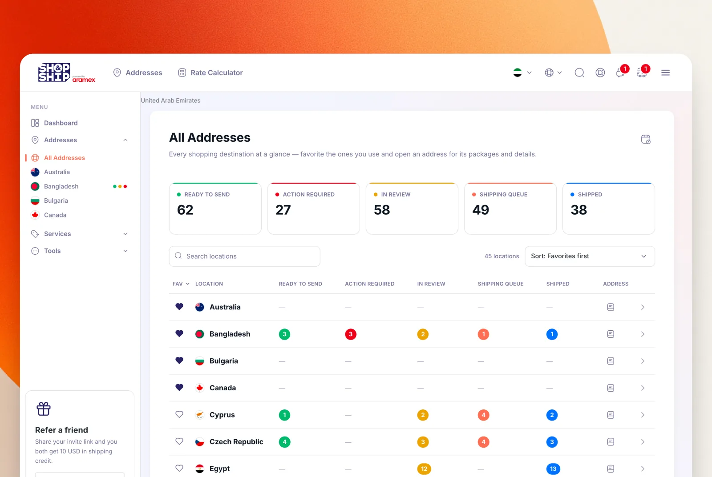Viewport: 712px width, 477px height.
Task: Open the UAE country flag dropdown
Action: point(522,72)
